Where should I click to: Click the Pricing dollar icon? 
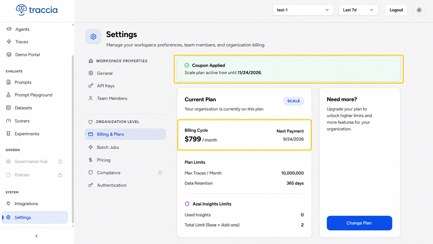[x=90, y=160]
